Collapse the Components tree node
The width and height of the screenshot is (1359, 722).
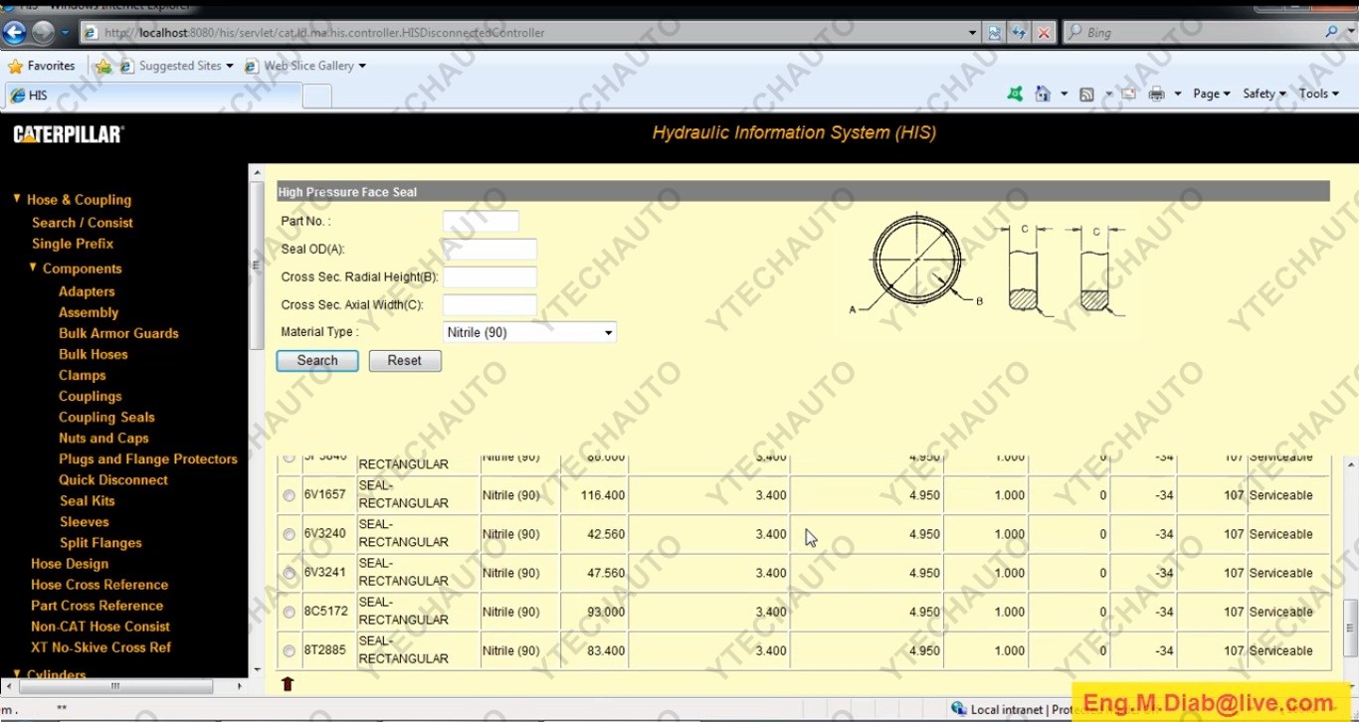point(33,268)
